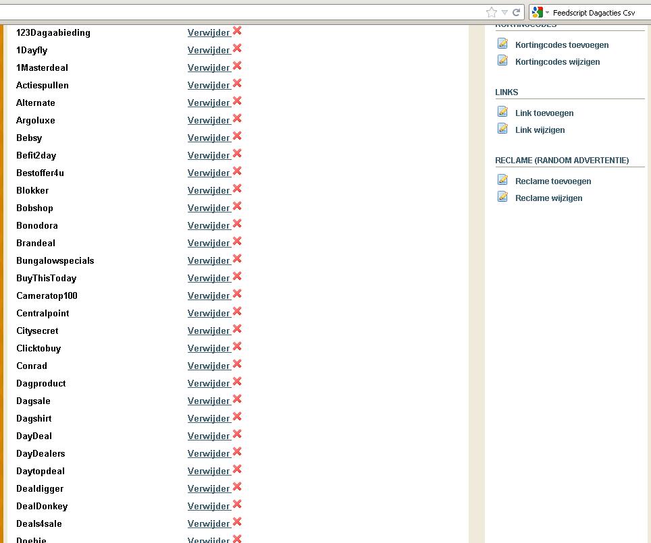Screen dimensions: 651x543
Task: Go to Reclame toevoegen
Action: pyautogui.click(x=553, y=181)
